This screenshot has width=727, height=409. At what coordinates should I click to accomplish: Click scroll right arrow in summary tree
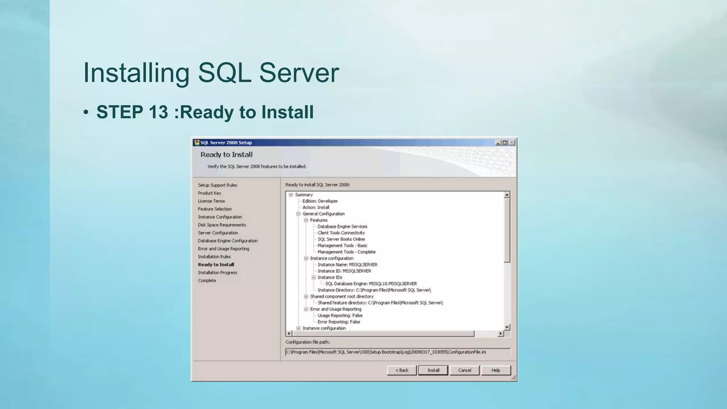[501, 334]
